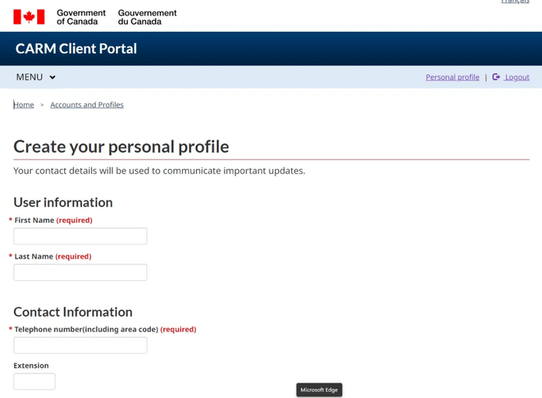Viewport: 542px width, 398px height.
Task: Open the Personal profile link
Action: pyautogui.click(x=452, y=77)
